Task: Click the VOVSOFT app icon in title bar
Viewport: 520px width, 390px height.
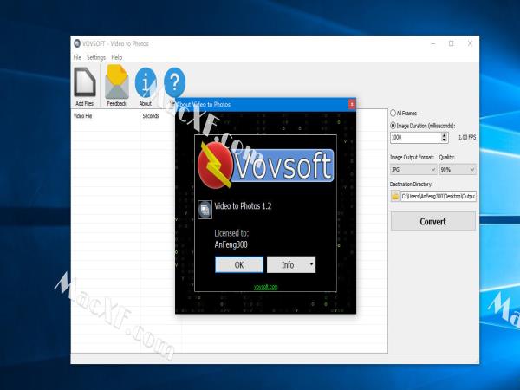Action: [77, 43]
